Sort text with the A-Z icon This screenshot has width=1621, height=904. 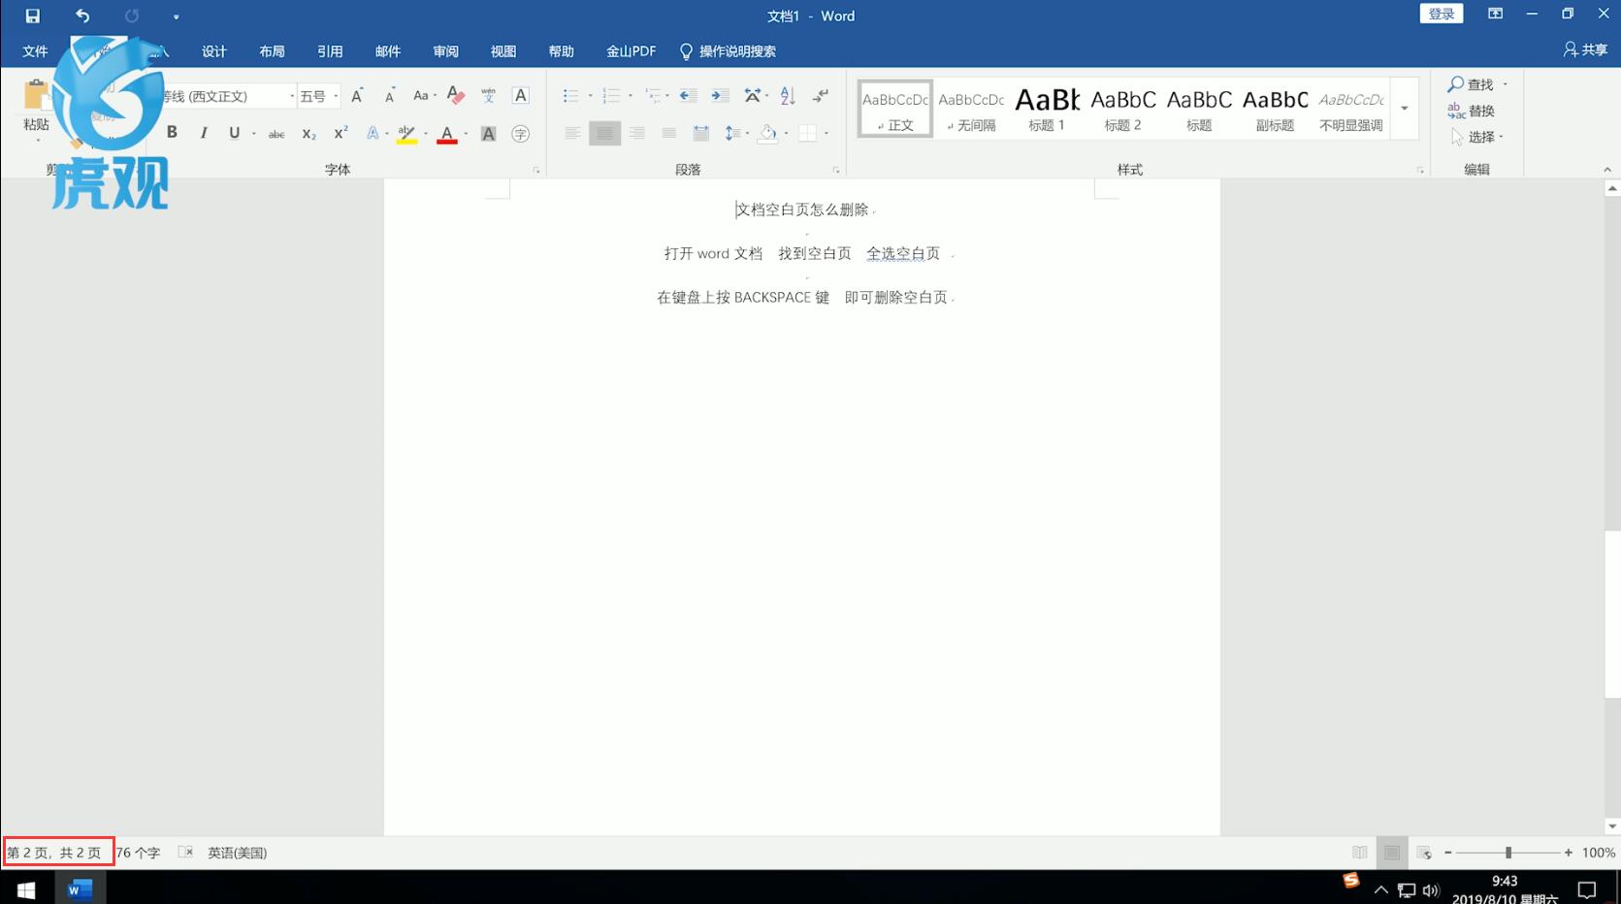point(788,95)
